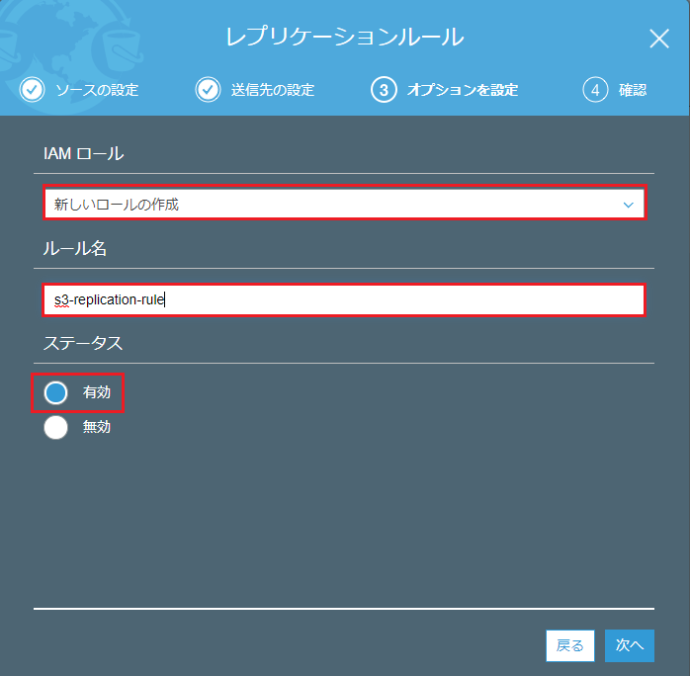The width and height of the screenshot is (690, 676).
Task: Click the 無効 label text
Action: click(x=97, y=427)
